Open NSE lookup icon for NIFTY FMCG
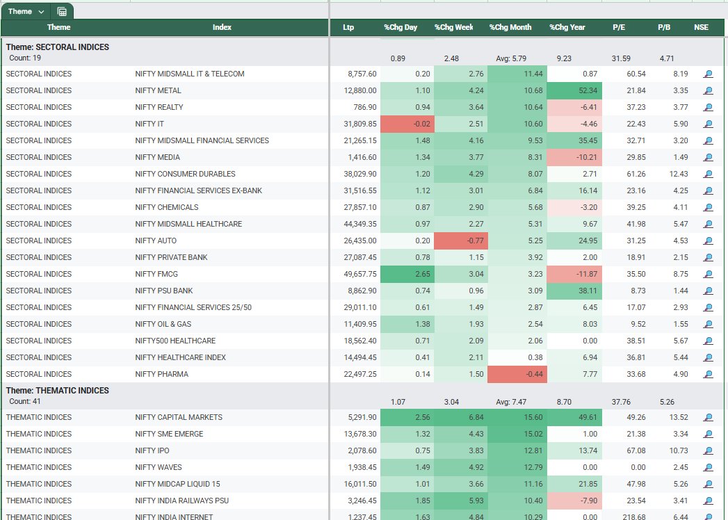The image size is (728, 520). pyautogui.click(x=708, y=275)
